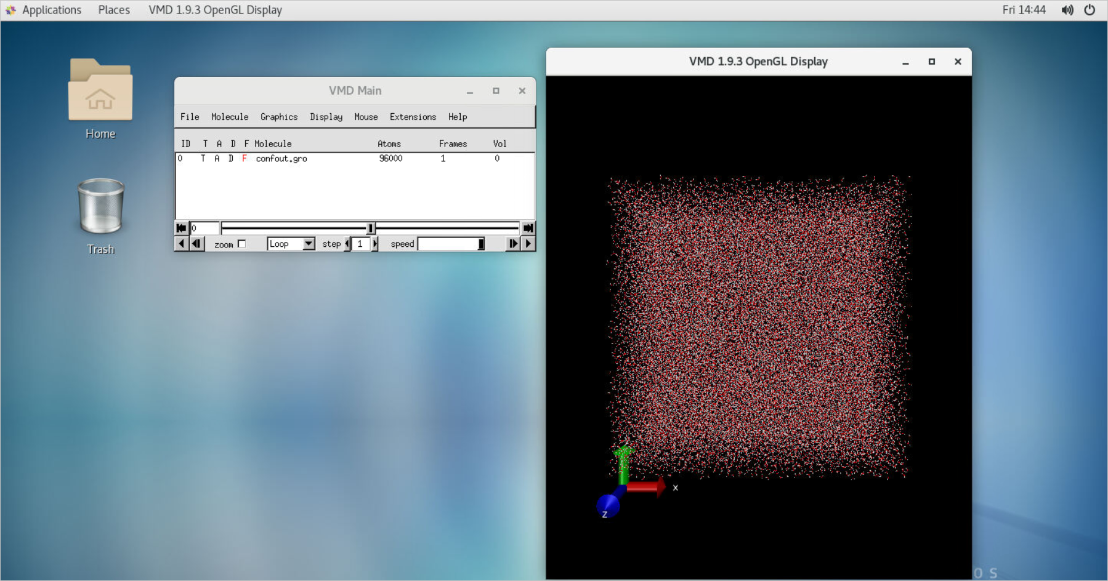Decrease the step value with left arrow
Viewport: 1108px width, 581px height.
pos(347,244)
